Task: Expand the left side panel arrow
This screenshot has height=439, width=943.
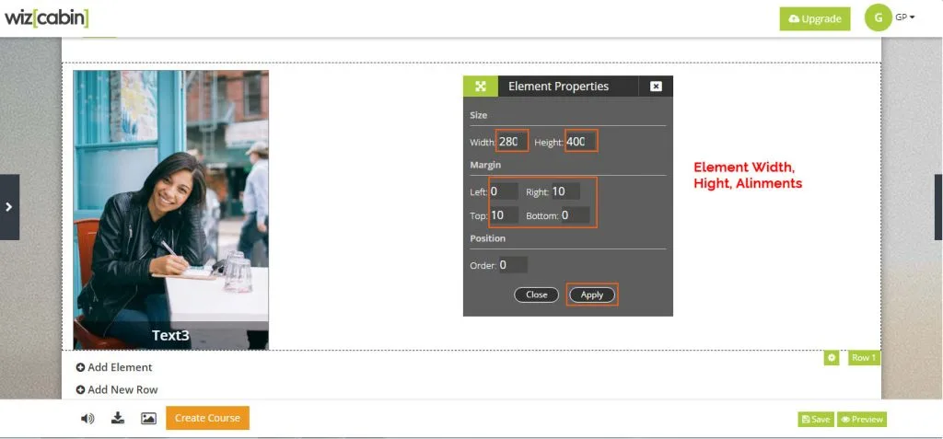Action: point(9,207)
